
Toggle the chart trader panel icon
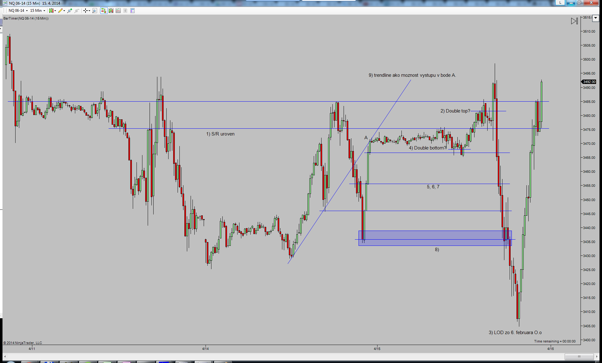click(104, 11)
